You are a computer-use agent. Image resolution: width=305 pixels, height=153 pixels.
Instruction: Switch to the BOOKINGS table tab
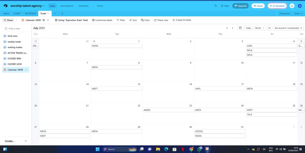[x=30, y=13]
